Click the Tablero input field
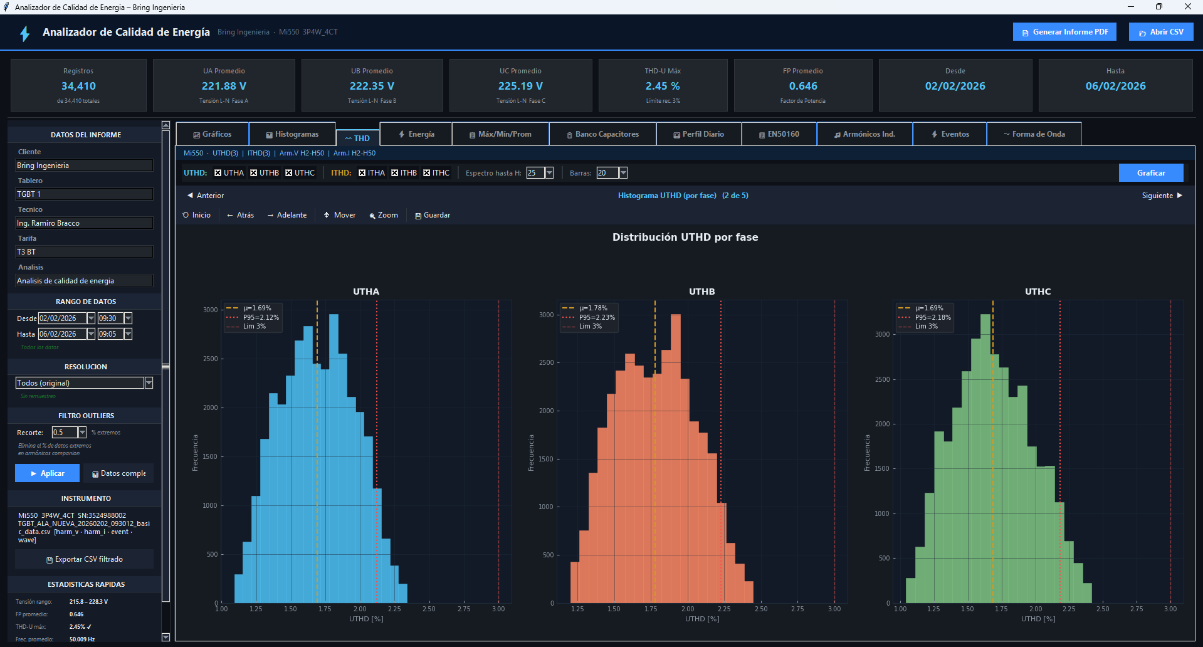1203x647 pixels. [84, 194]
